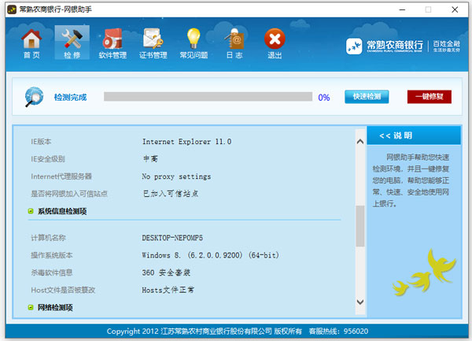Open 常见问题 lightbulb FAQ

click(x=194, y=43)
